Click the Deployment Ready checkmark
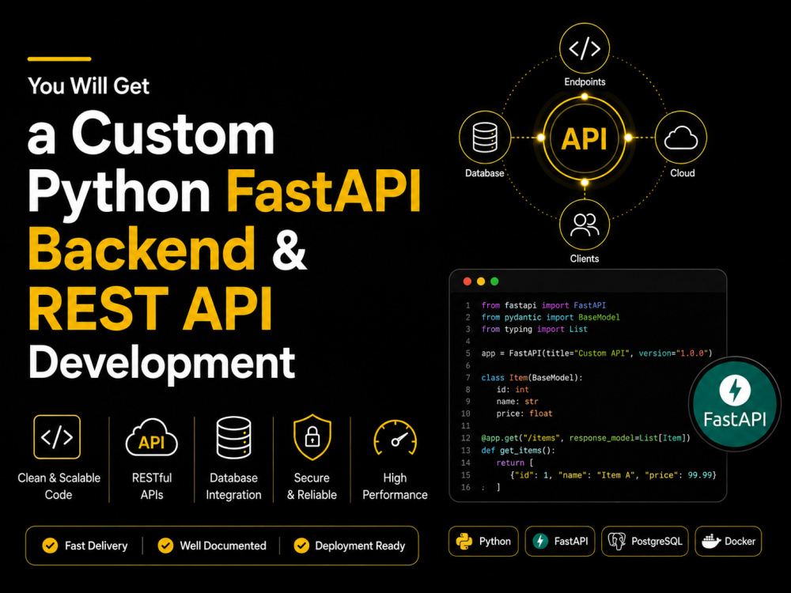Viewport: 791px width, 593px height. 301,546
